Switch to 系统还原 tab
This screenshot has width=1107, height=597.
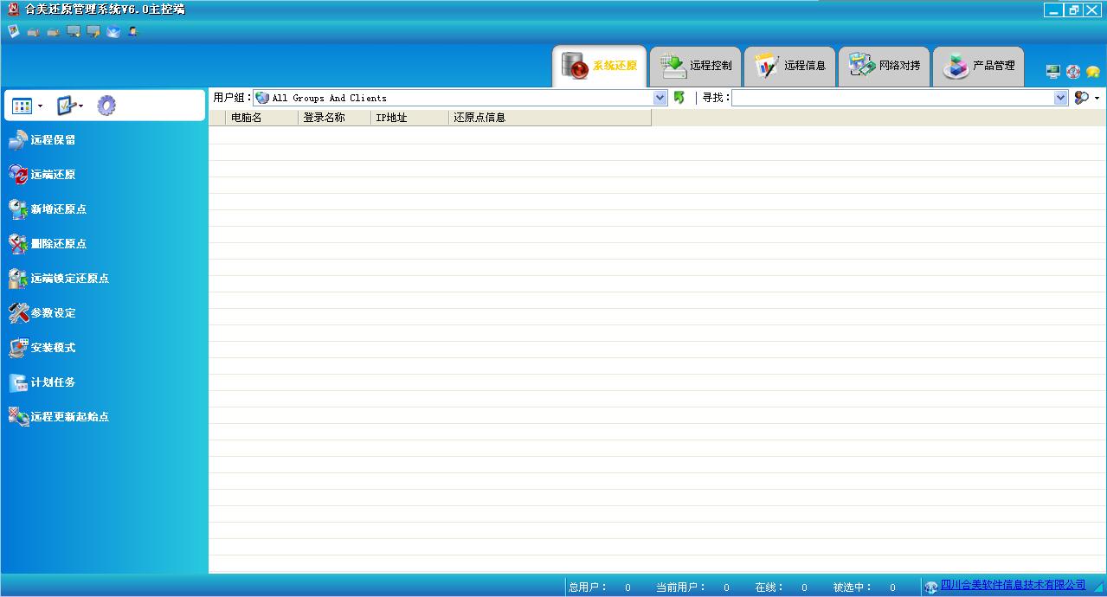pyautogui.click(x=600, y=66)
